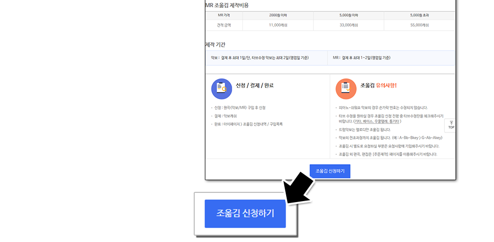Viewport: 494px width, 242px height.
Task: Click the '5,000원 초과' column header
Action: coord(420,16)
